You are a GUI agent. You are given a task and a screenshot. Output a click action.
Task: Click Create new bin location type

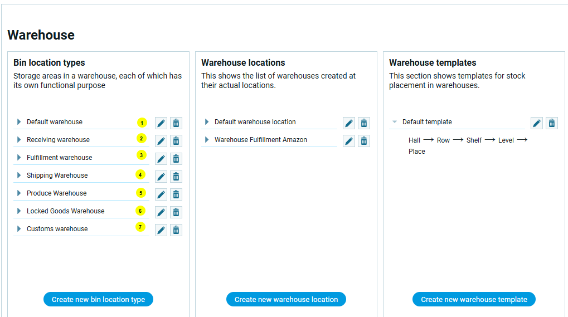tap(98, 299)
